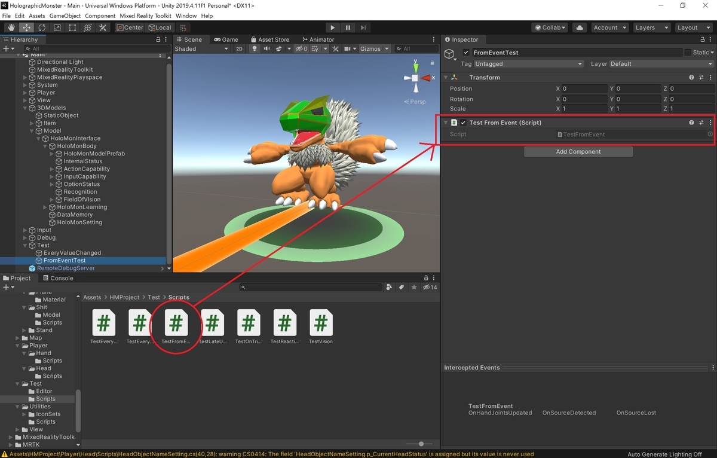Toggle grid snapping icon in toolbar
The image size is (717, 458).
183,28
